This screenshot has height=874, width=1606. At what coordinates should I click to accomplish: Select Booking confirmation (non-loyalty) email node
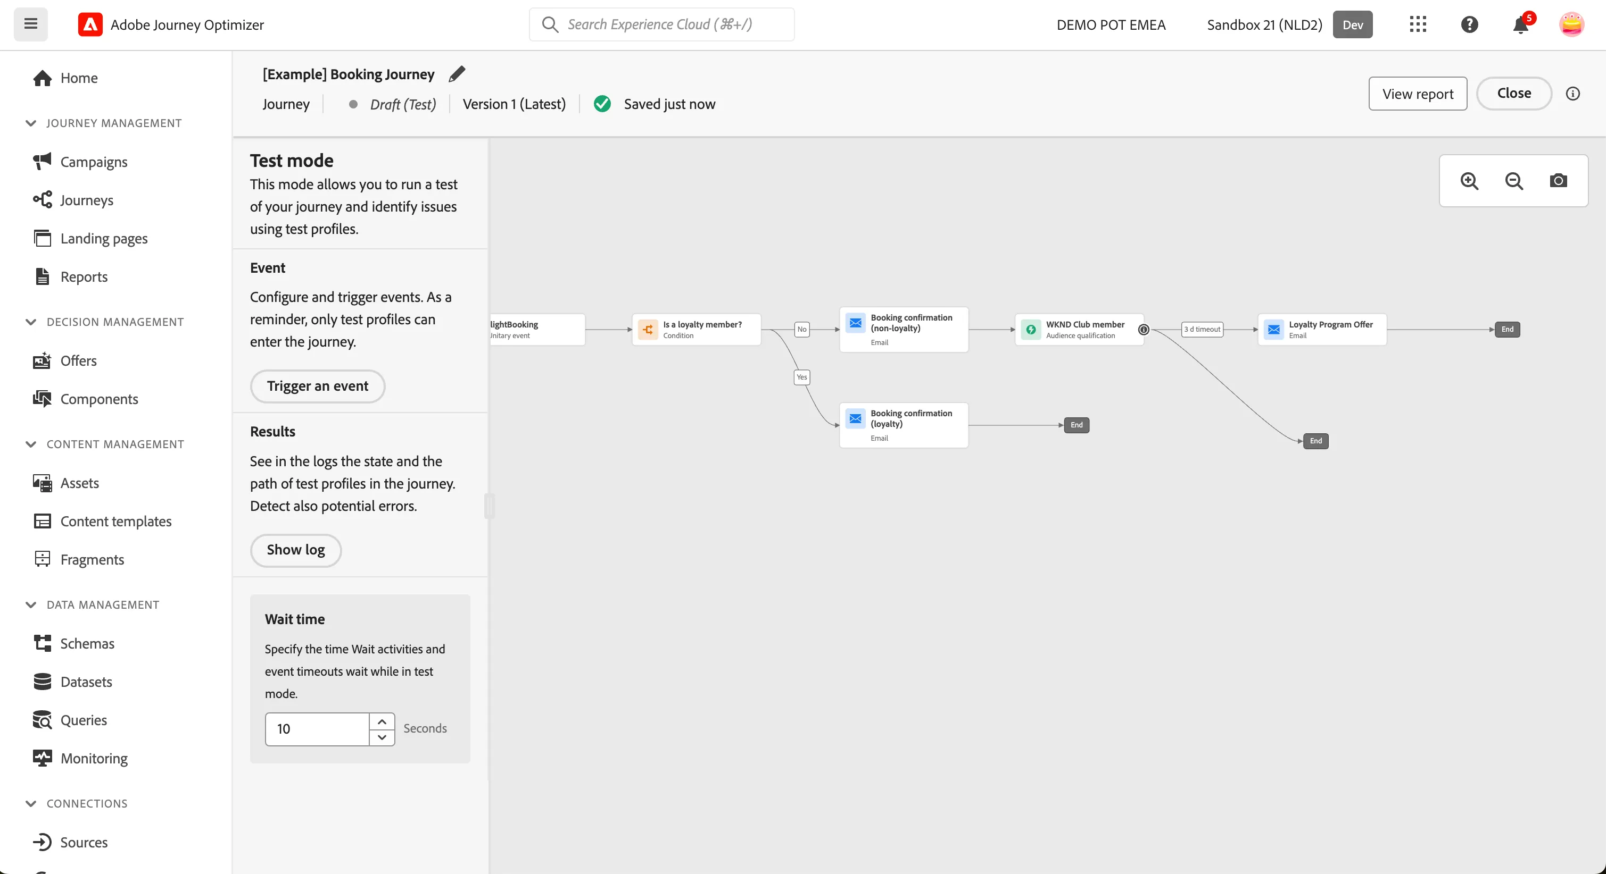[x=904, y=330]
